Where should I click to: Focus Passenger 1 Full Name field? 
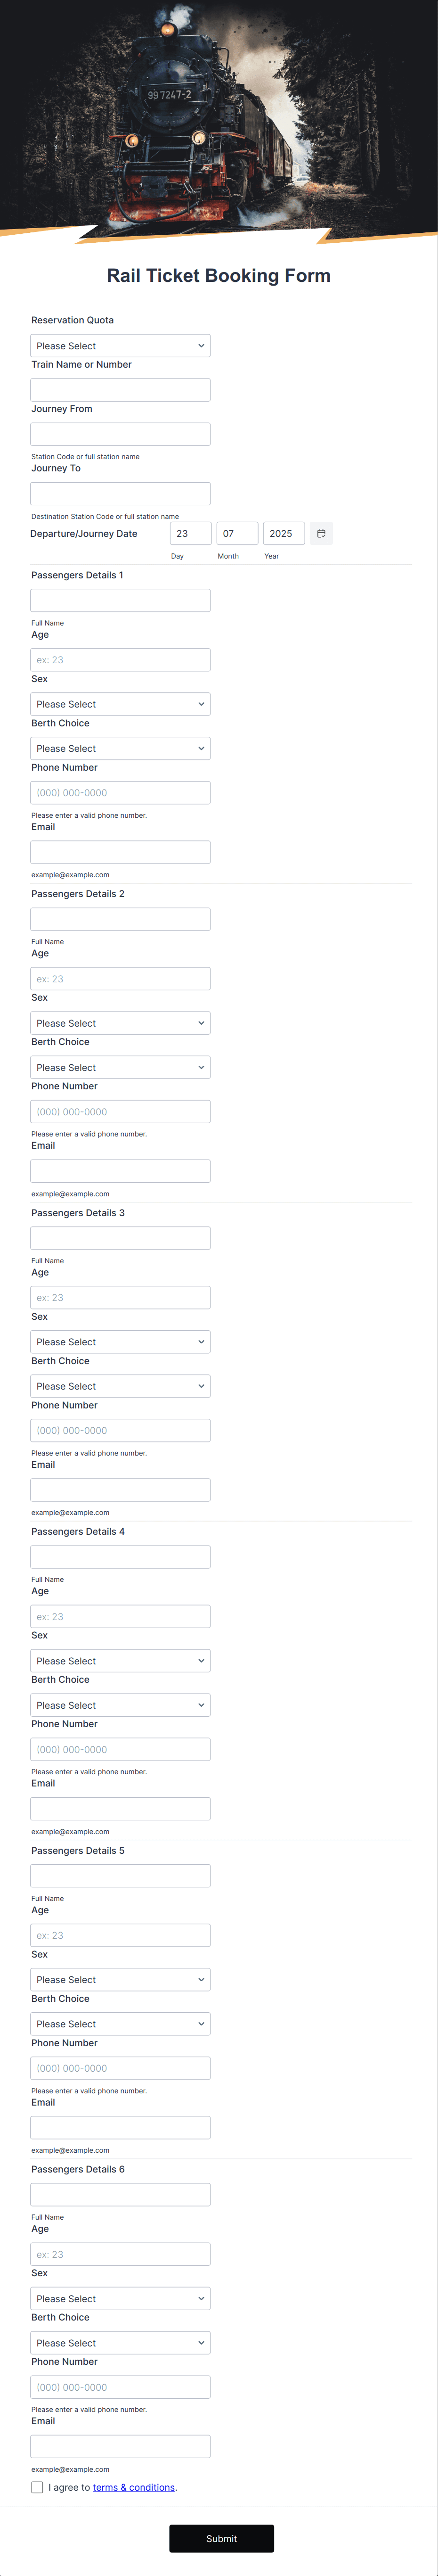click(120, 600)
